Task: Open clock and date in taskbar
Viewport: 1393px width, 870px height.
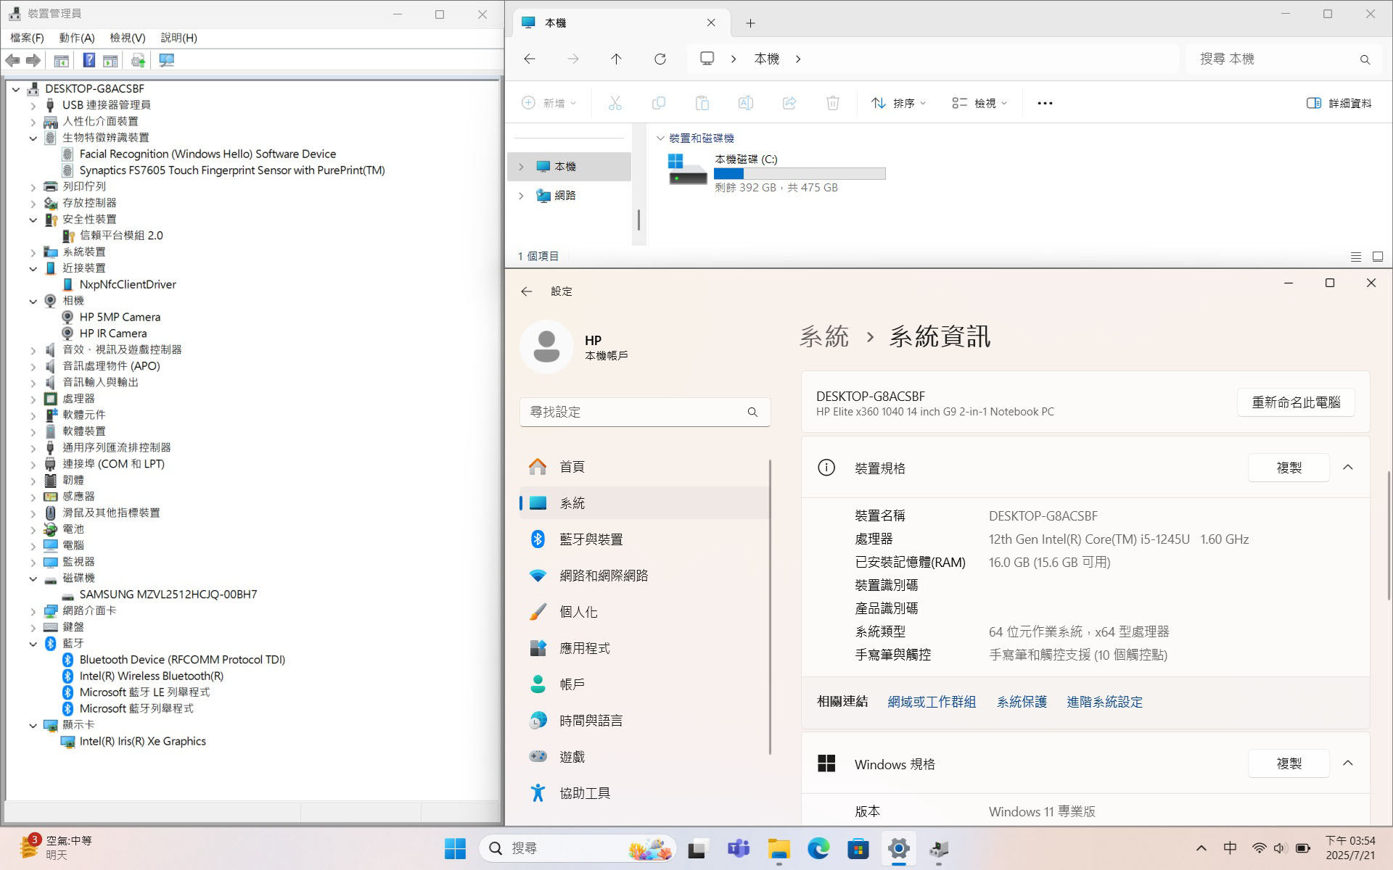Action: coord(1350,848)
